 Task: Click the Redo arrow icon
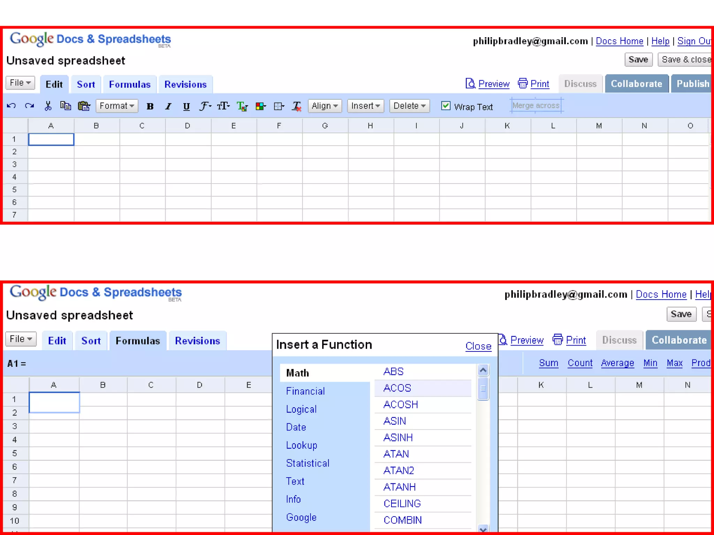point(29,106)
